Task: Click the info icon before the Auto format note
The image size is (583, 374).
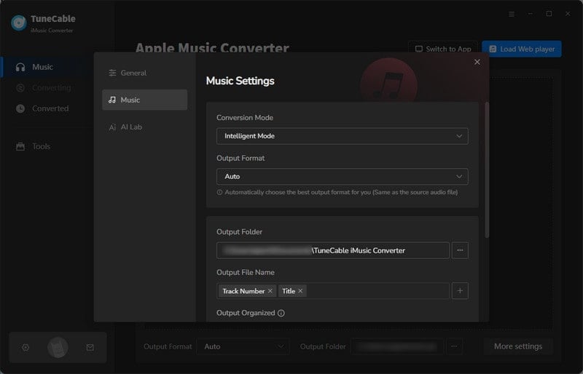Action: pyautogui.click(x=220, y=192)
